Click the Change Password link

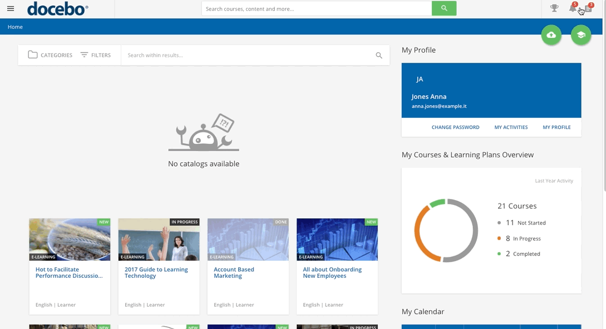(x=455, y=127)
